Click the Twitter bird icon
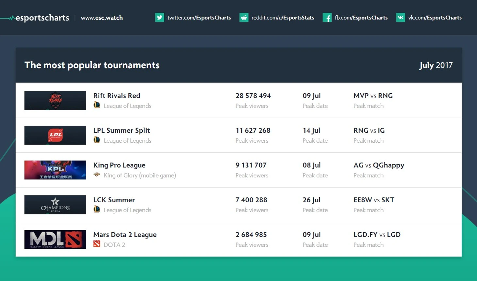This screenshot has height=281, width=477. click(x=159, y=18)
